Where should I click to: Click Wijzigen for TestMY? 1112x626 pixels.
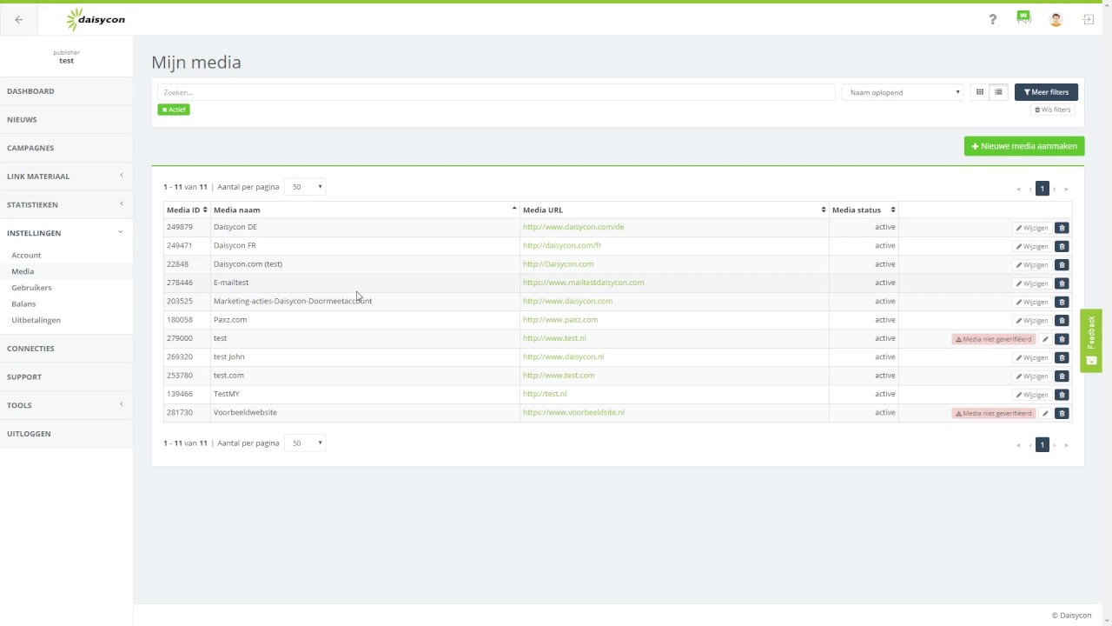click(1032, 395)
